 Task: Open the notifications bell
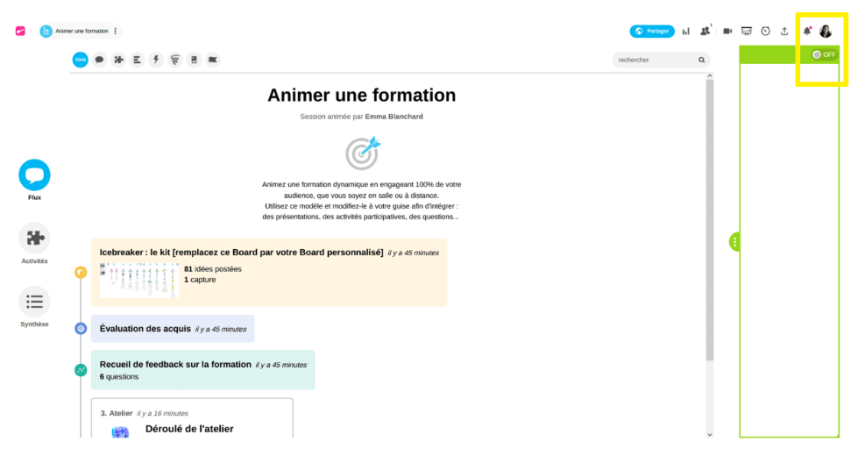(x=807, y=32)
